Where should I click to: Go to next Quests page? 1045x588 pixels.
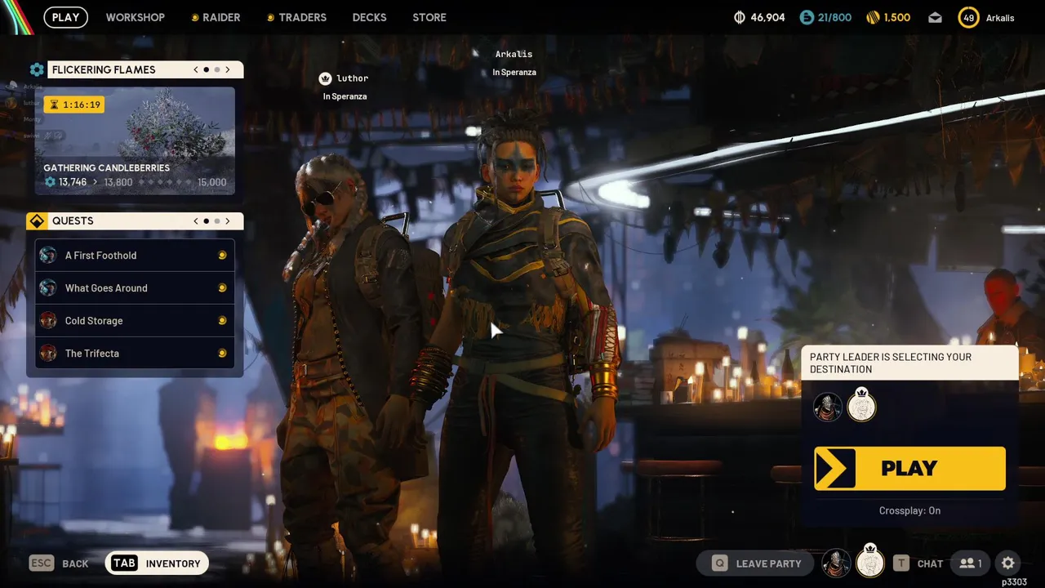point(228,221)
